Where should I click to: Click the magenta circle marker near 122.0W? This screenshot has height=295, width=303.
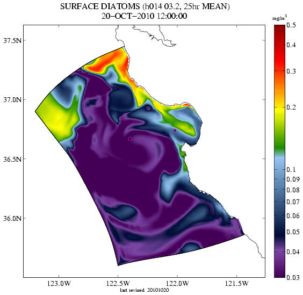(175, 130)
